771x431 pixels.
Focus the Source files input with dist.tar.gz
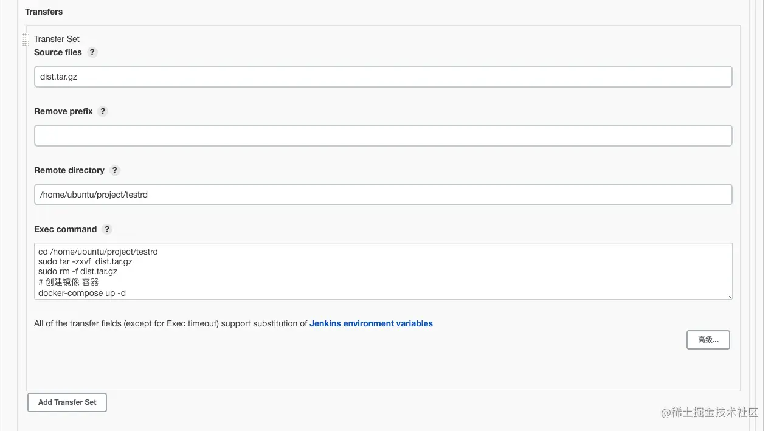(x=383, y=77)
